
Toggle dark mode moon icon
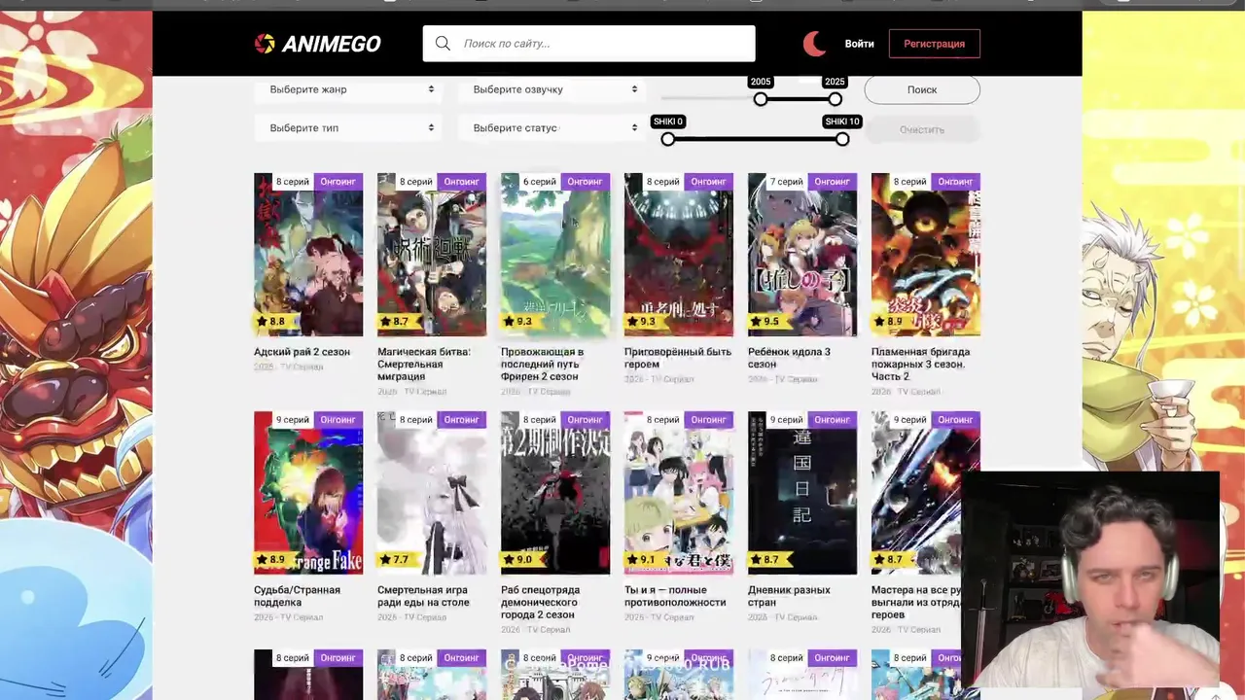point(815,44)
